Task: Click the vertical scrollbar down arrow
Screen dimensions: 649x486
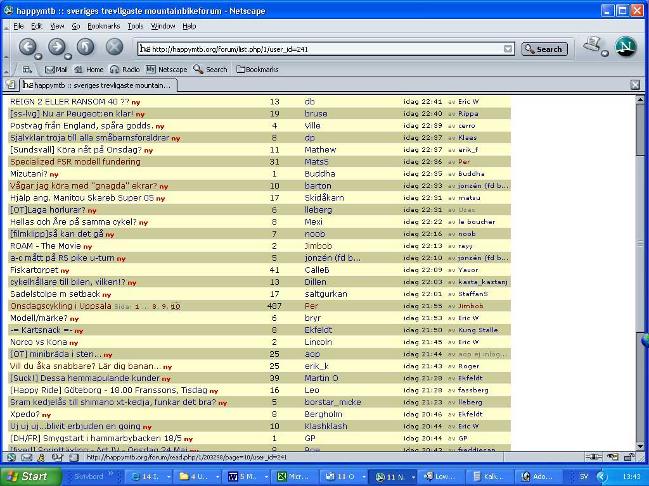Action: click(640, 446)
